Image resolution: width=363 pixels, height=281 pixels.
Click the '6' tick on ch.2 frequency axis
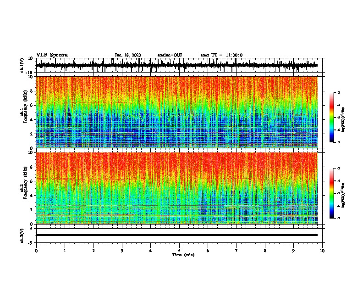(x=32, y=181)
